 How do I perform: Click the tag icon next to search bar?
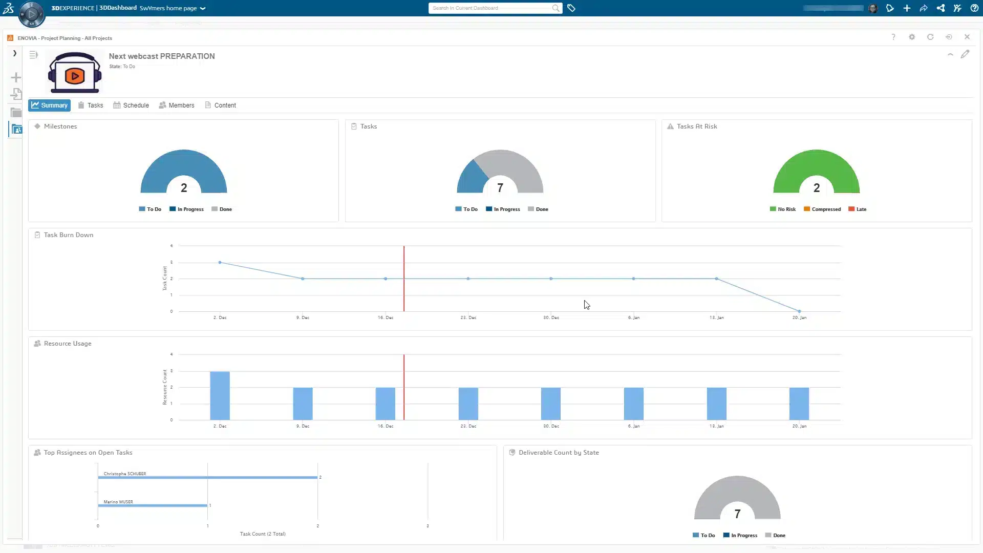coord(572,8)
